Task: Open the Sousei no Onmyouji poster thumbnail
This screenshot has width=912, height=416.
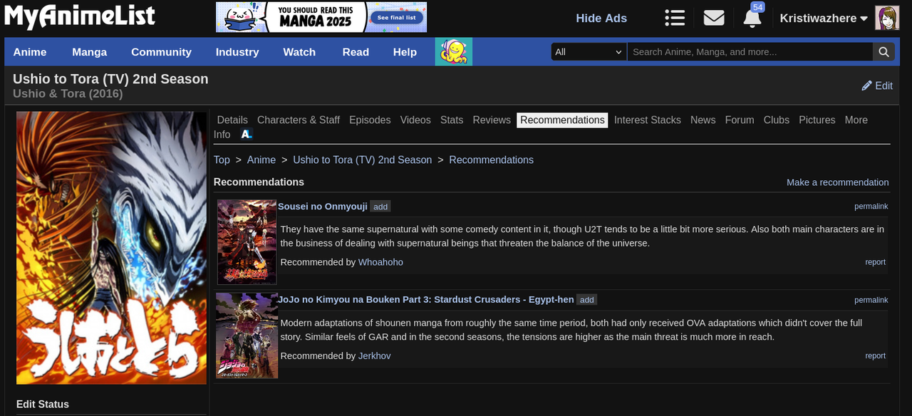Action: click(247, 242)
